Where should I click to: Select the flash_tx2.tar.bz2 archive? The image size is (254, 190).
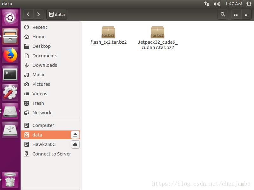pos(108,35)
